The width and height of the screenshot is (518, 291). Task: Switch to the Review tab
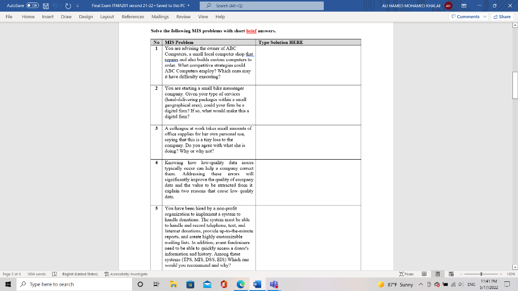183,17
